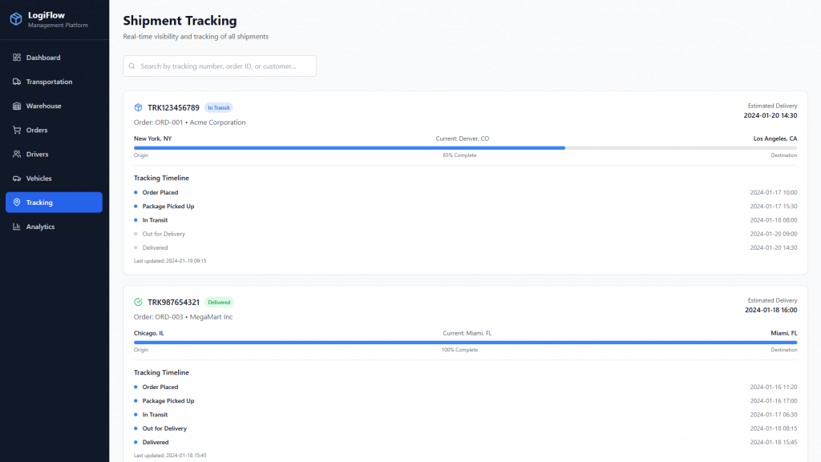Focus the shipment search input field
Image resolution: width=821 pixels, height=462 pixels.
224,66
